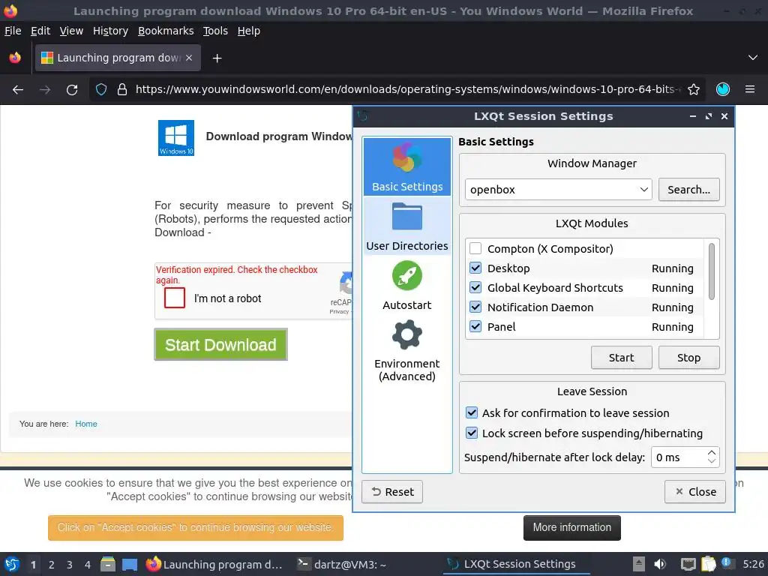Click the orange Accept cookies button
This screenshot has height=576, width=768.
point(196,527)
